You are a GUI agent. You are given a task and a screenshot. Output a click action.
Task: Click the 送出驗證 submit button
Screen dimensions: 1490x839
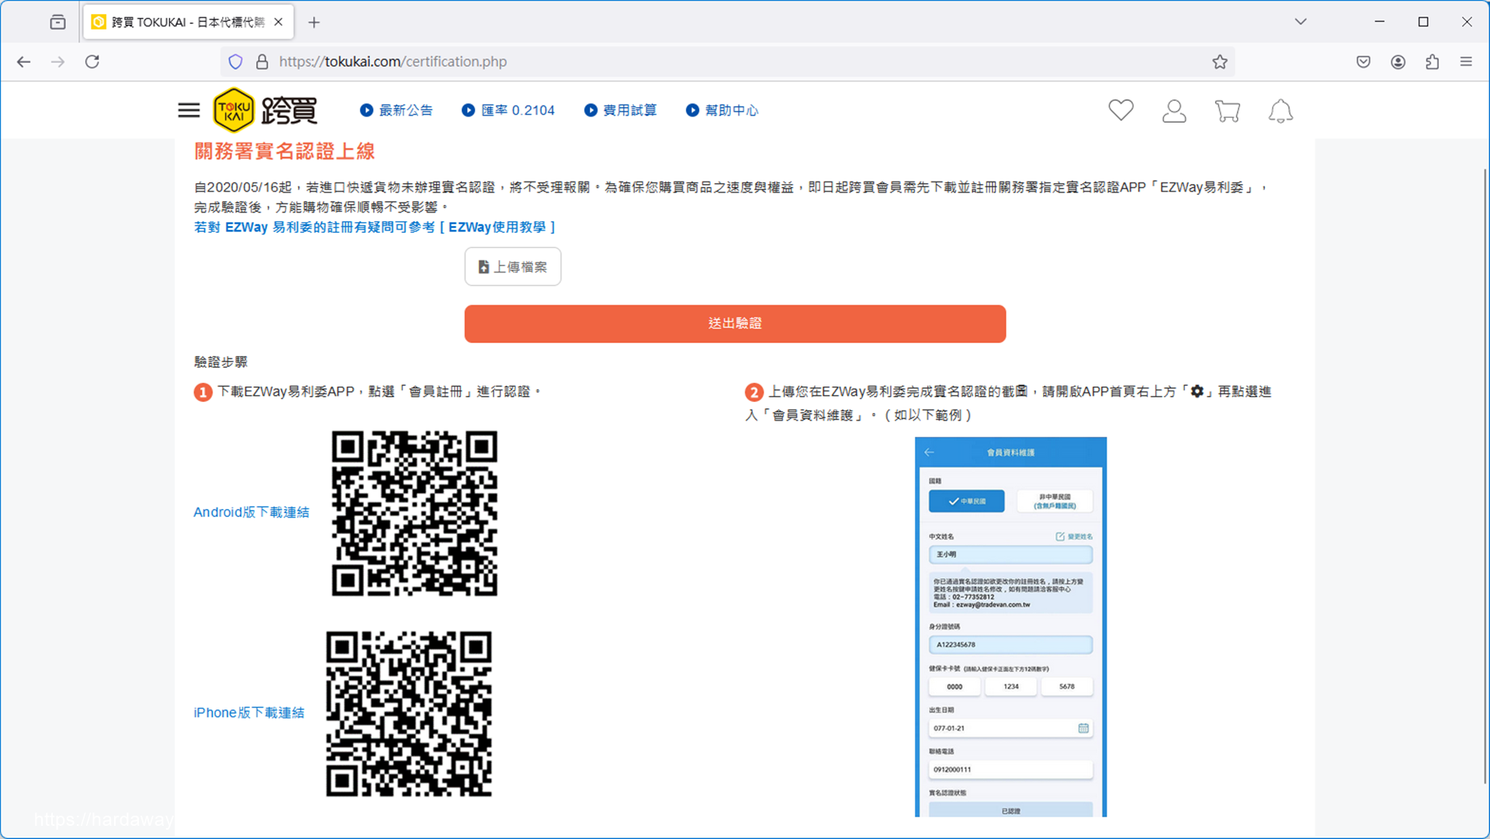[735, 324]
